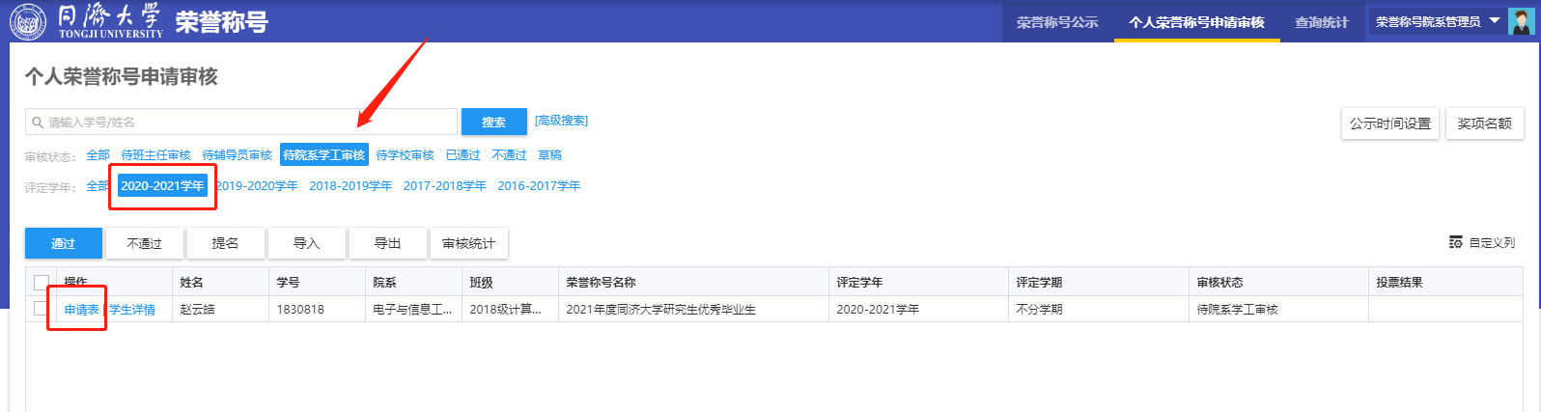Click the Tongji University logo emblem
This screenshot has width=1541, height=412.
(x=27, y=21)
